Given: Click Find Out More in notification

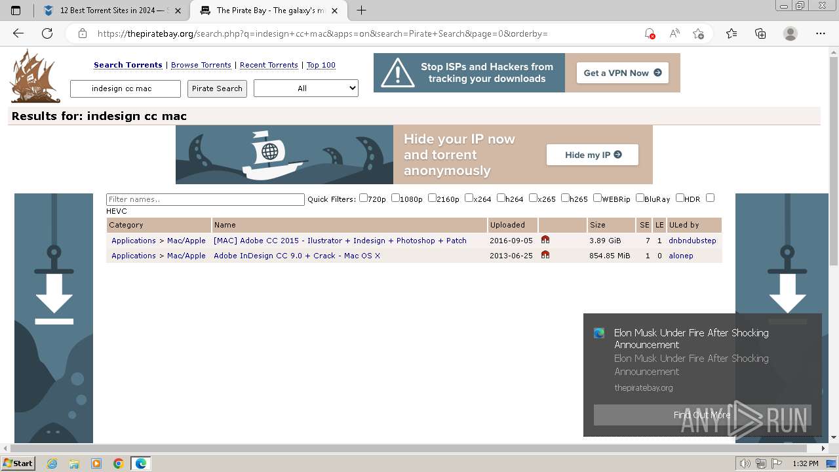Looking at the screenshot, I should tap(702, 415).
